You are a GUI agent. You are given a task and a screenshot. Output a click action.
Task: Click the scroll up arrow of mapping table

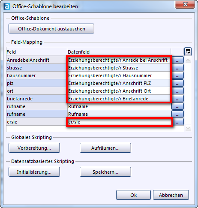tap(188, 60)
